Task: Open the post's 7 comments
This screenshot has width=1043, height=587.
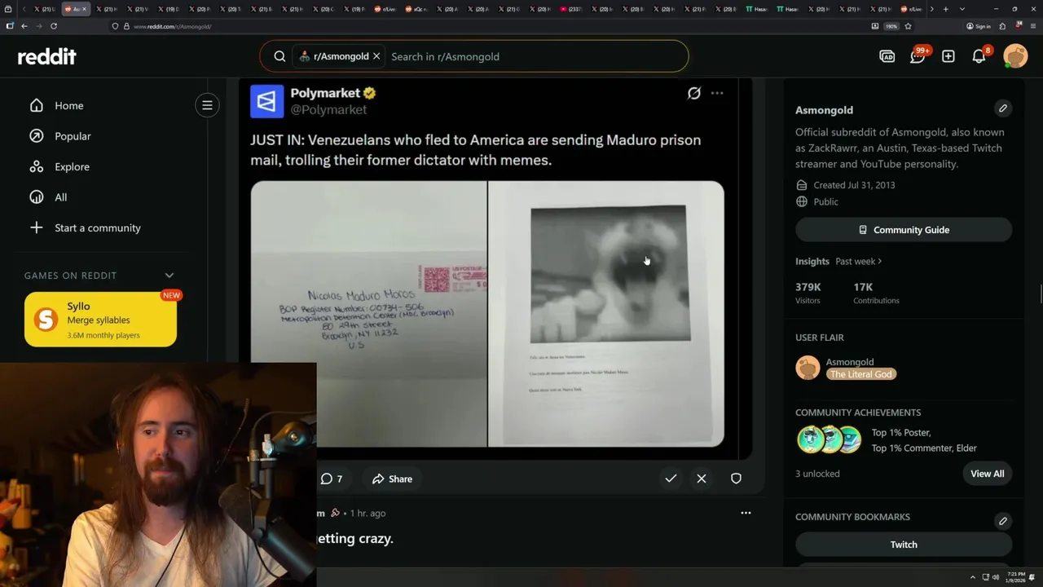Action: point(332,479)
